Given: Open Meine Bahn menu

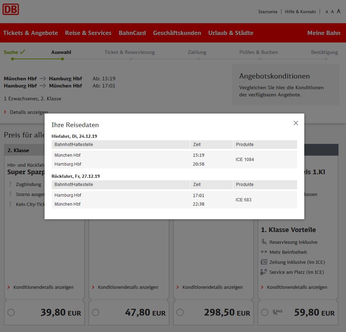Looking at the screenshot, I should tap(324, 33).
